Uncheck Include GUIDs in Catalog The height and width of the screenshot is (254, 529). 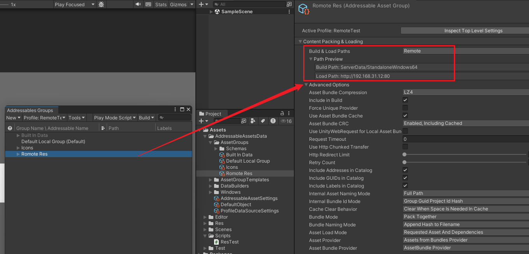[405, 178]
